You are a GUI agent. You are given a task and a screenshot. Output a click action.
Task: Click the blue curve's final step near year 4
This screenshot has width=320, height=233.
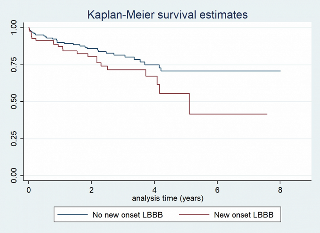(161, 69)
